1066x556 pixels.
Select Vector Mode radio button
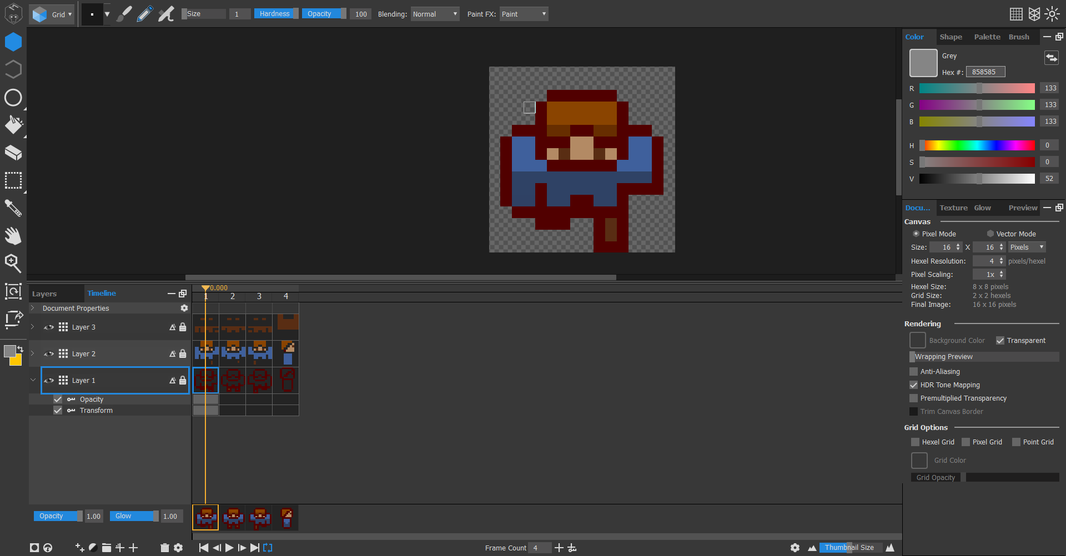click(990, 234)
